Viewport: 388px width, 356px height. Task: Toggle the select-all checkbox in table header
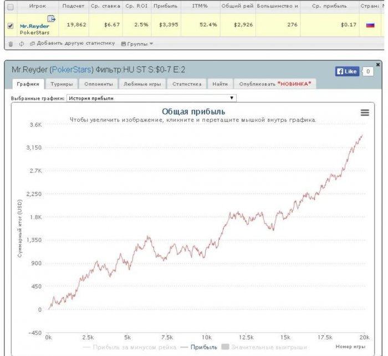[11, 7]
